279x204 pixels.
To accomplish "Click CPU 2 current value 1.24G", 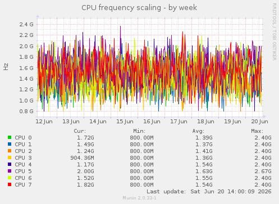I will [x=85, y=151].
